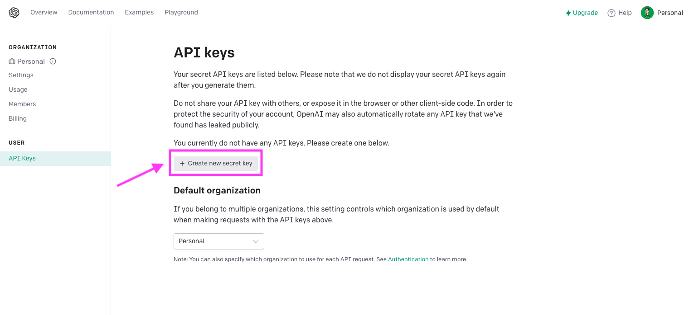Viewport: 689px width, 315px height.
Task: Create new secret key
Action: coord(216,164)
